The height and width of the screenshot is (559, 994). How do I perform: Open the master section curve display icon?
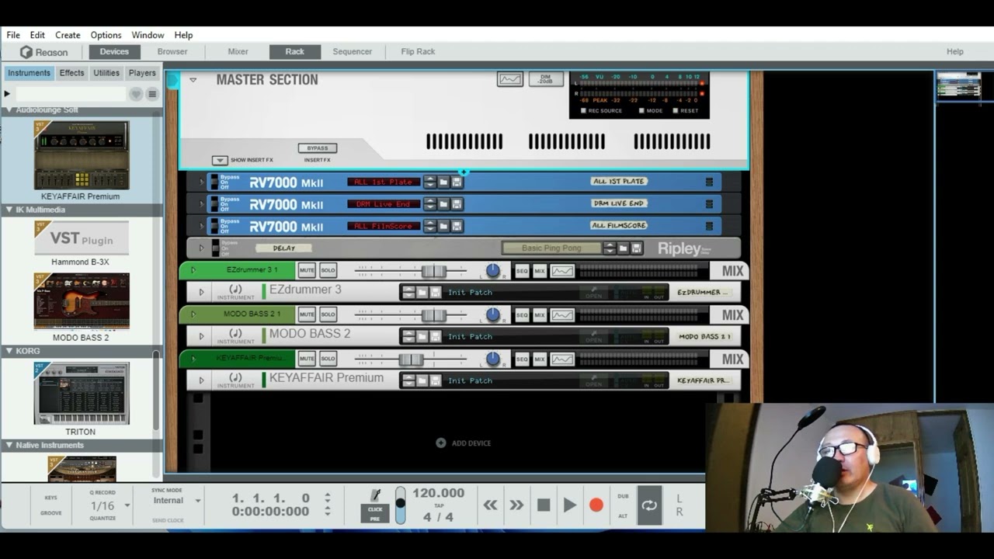510,79
